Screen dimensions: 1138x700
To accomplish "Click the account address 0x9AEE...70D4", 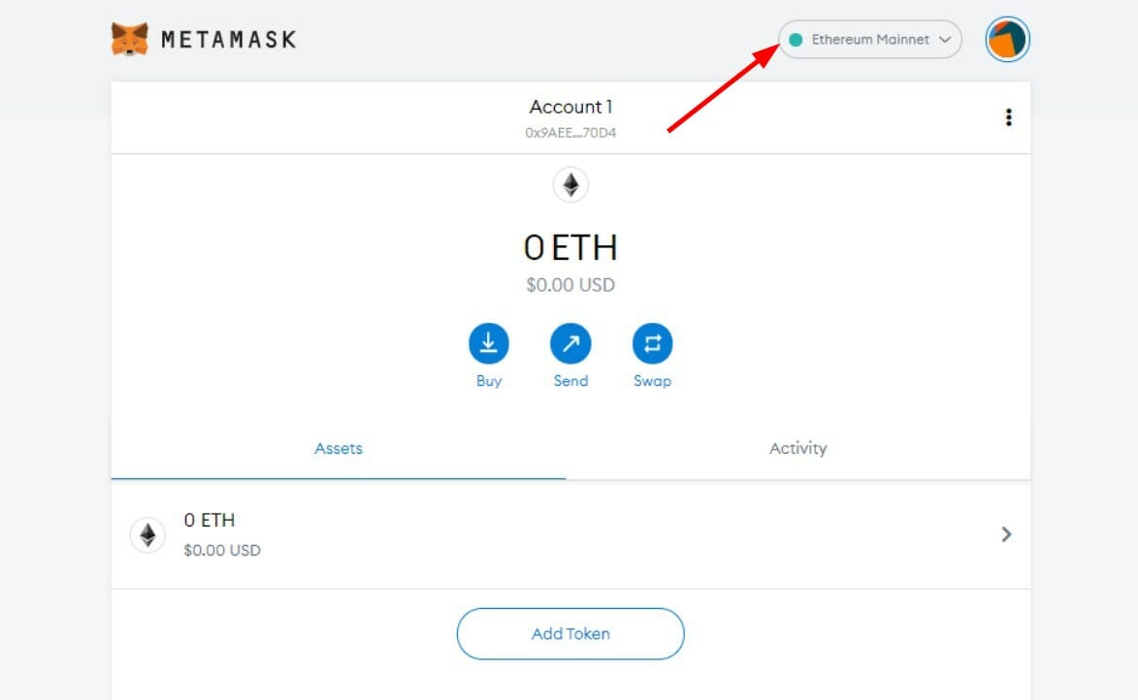I will click(570, 132).
